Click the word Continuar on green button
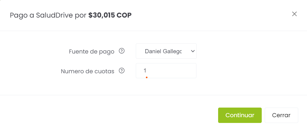 pos(240,115)
